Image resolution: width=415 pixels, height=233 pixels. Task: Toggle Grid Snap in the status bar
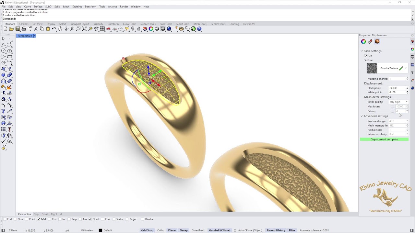[x=147, y=230]
